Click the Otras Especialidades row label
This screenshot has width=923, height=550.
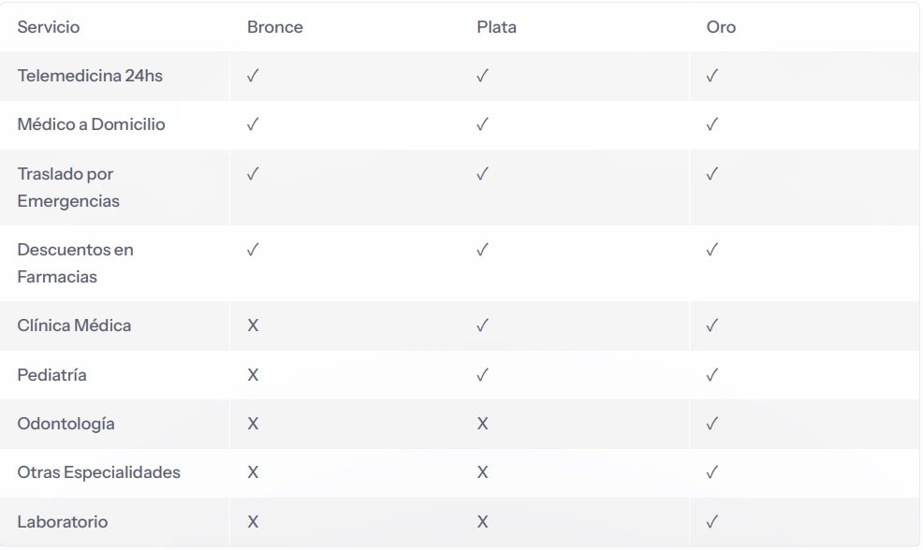99,472
